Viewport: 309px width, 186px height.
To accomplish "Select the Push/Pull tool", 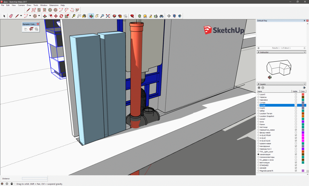I will pyautogui.click(x=45, y=16).
